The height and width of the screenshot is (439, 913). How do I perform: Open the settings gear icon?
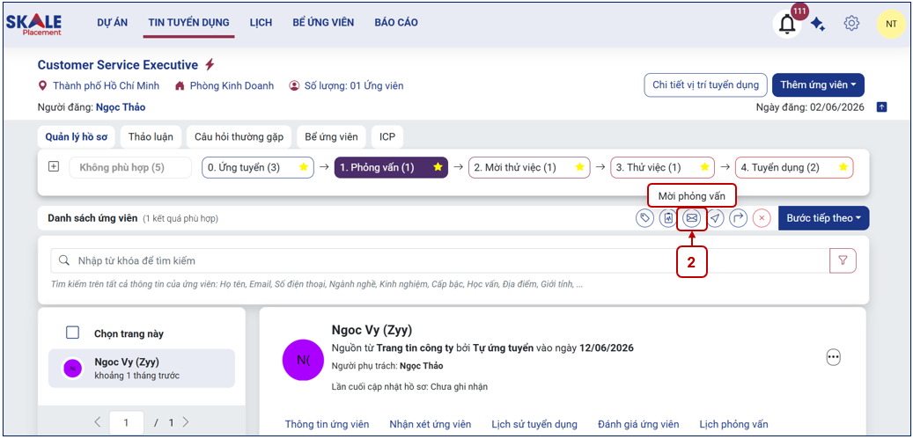[x=851, y=23]
